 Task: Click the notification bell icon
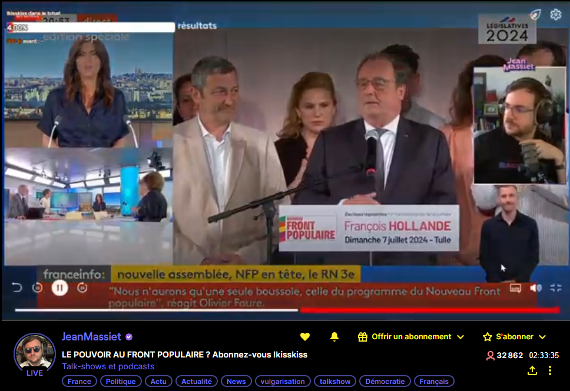[x=334, y=337]
